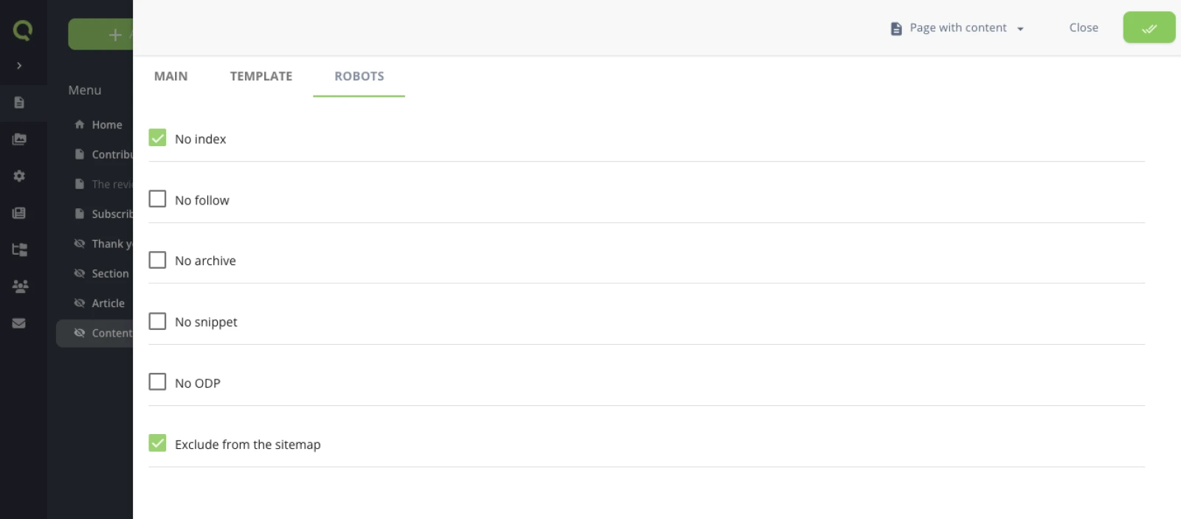Click the green add plus button

[x=101, y=35]
